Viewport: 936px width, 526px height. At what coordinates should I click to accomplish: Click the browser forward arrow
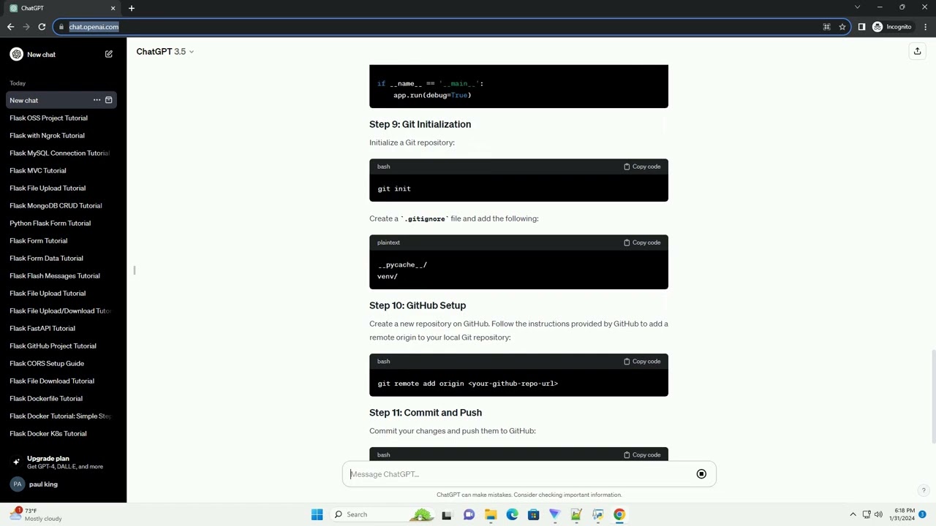tap(26, 27)
